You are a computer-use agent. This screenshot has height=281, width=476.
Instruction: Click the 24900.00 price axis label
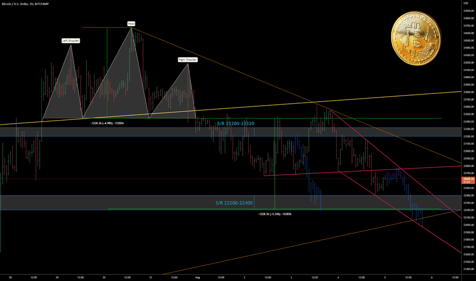(469, 11)
